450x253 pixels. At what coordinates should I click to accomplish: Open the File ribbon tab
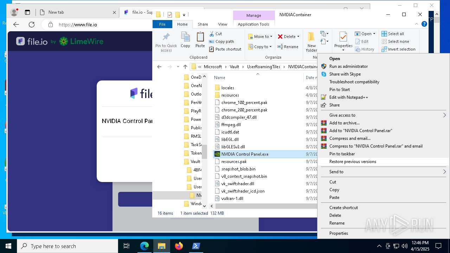(x=162, y=24)
